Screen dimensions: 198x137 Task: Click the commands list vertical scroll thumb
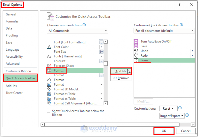click(x=106, y=64)
